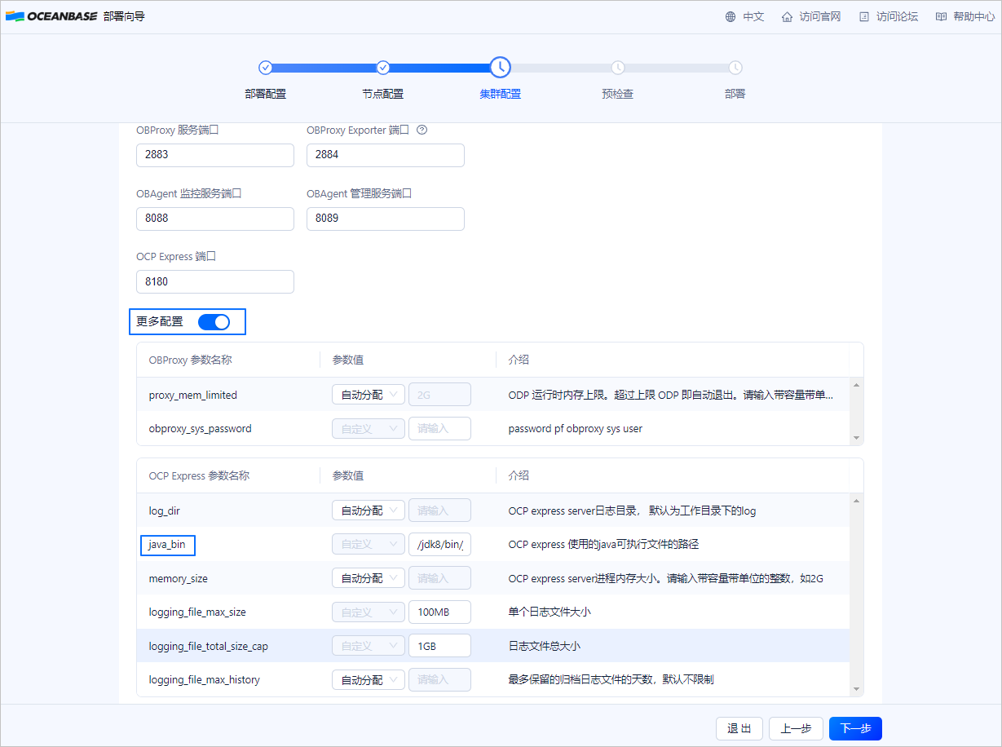Select the 节点配置 step label
Image resolution: width=1002 pixels, height=747 pixels.
(x=382, y=94)
